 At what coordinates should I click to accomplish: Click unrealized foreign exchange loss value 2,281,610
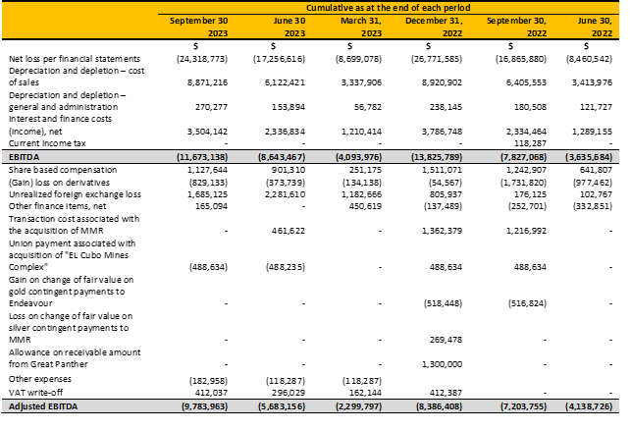tap(285, 194)
